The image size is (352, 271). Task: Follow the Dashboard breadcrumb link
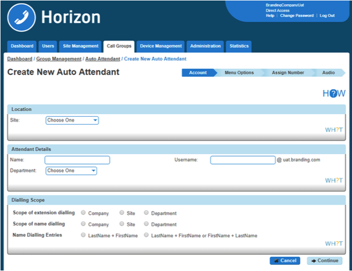coord(20,59)
